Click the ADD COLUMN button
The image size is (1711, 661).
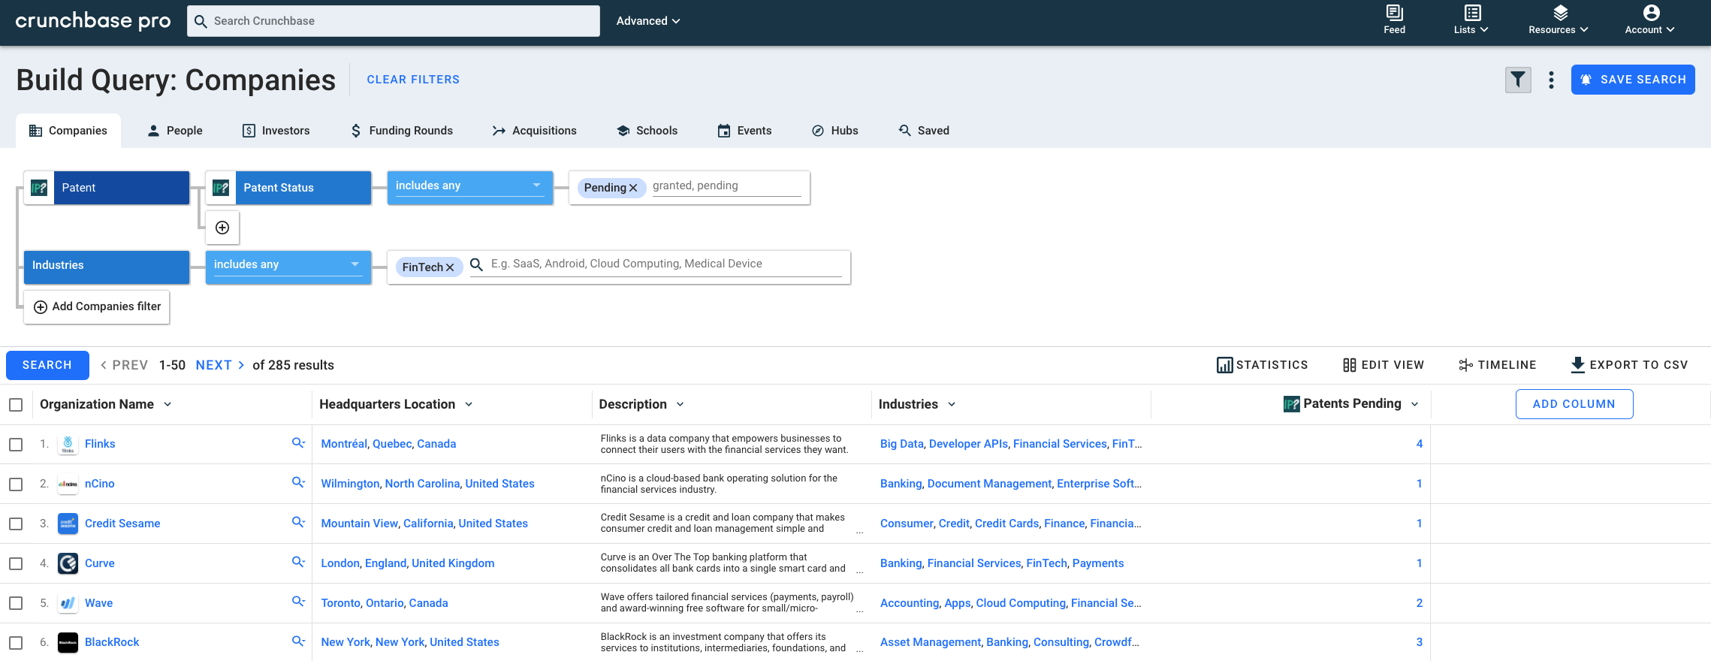click(1574, 404)
